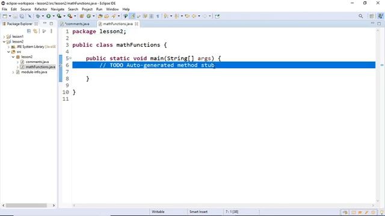Open dropdown arrow beside Run button
This screenshot has height=216, width=385.
click(54, 16)
